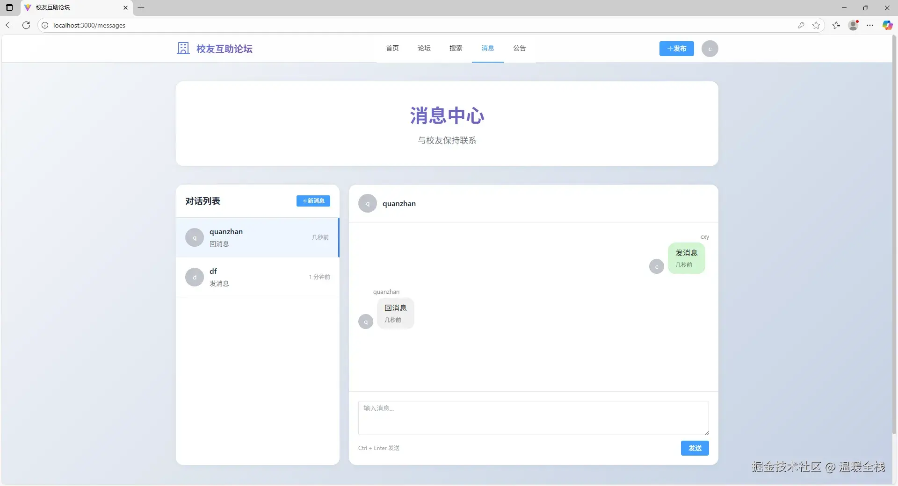Go to the 首页 nav tab
Screen dimensions: 898x486
pos(392,48)
